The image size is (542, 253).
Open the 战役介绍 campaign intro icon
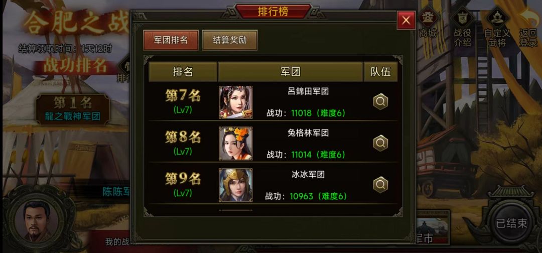pyautogui.click(x=462, y=28)
